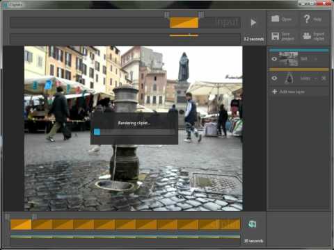Toggle visibility of the Loop layer

pyautogui.click(x=274, y=78)
